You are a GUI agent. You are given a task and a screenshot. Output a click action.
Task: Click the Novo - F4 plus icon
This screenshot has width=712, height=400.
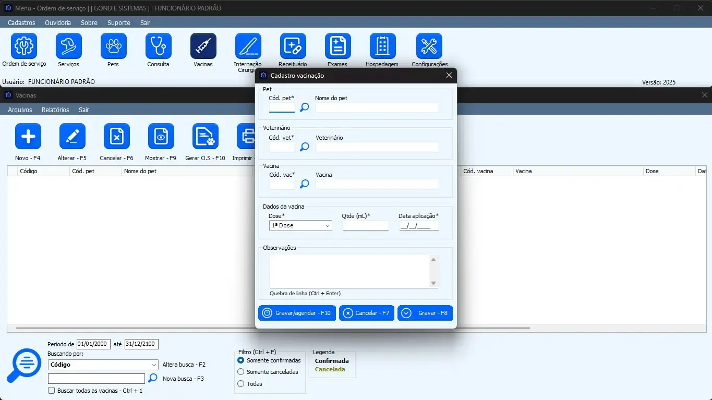pos(28,137)
